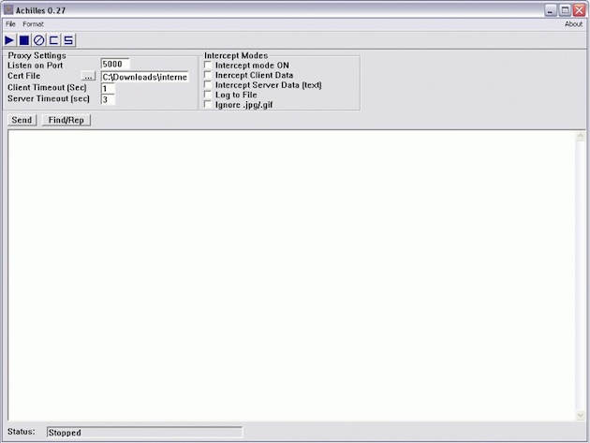Open the About menu item
This screenshot has width=590, height=443.
[x=573, y=23]
